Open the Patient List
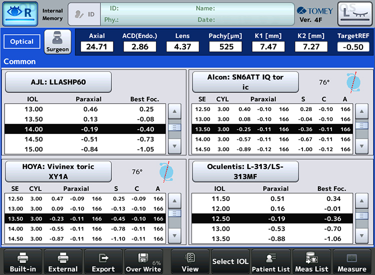The height and width of the screenshot is (275, 375). (x=271, y=261)
